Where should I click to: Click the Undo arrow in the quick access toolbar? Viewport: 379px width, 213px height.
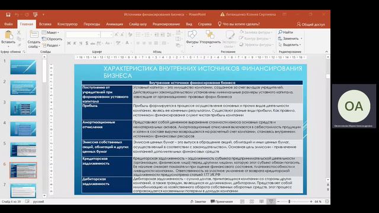17,15
